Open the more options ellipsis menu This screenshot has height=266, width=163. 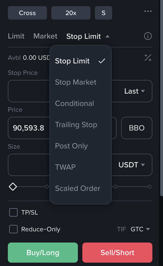(148, 11)
